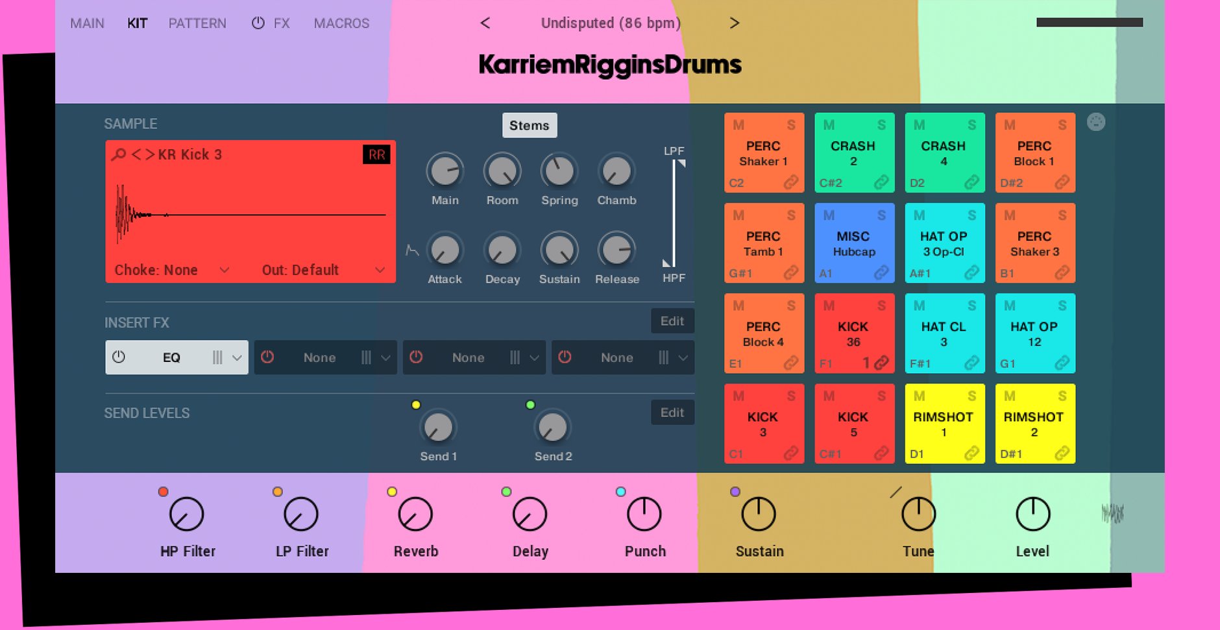The width and height of the screenshot is (1220, 630).
Task: Click the link icon on KICK 36 pad
Action: point(881,363)
